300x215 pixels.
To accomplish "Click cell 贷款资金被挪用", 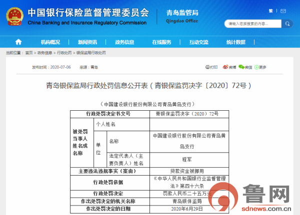I will pyautogui.click(x=189, y=171).
